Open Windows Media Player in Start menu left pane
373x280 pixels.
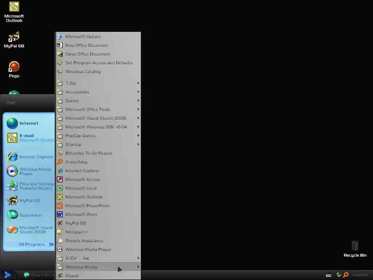point(30,171)
